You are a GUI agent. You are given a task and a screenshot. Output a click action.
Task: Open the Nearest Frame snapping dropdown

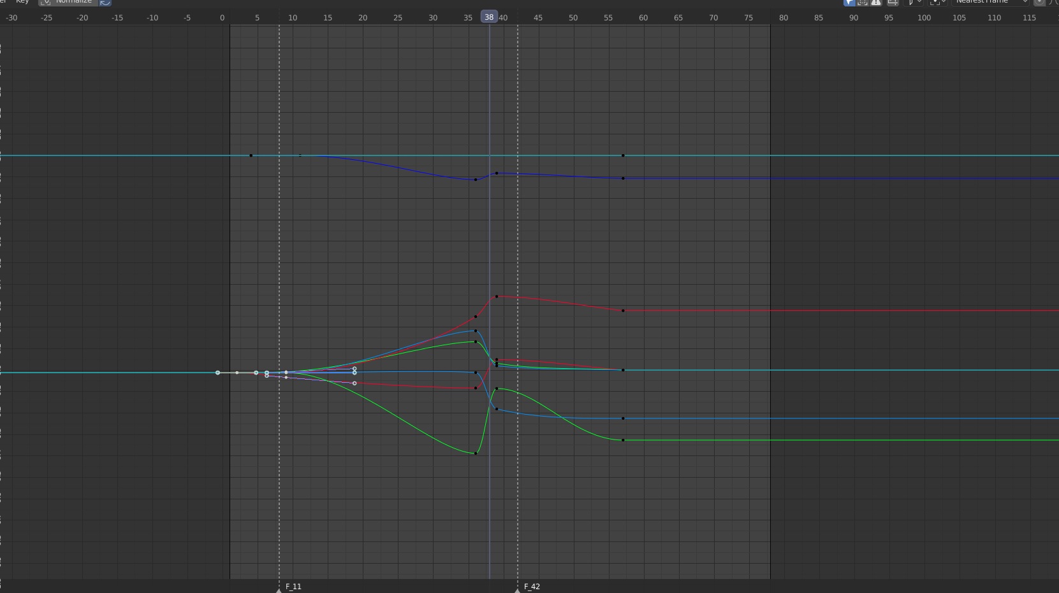point(991,2)
